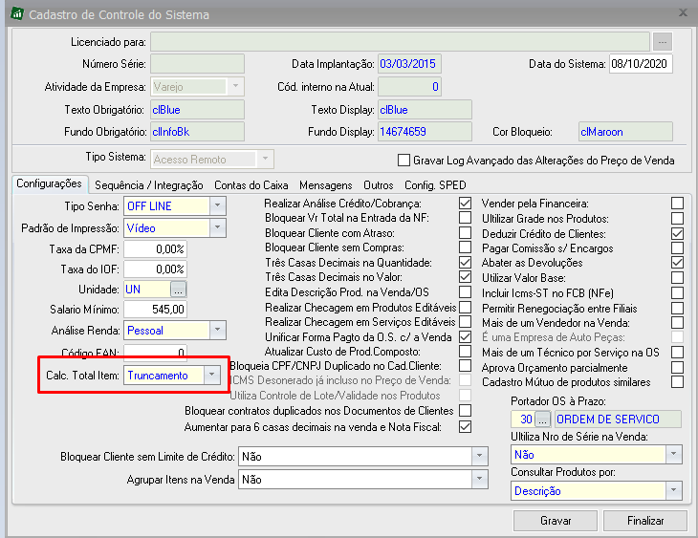Enable Ultilizar Grade nos Produtos

678,219
